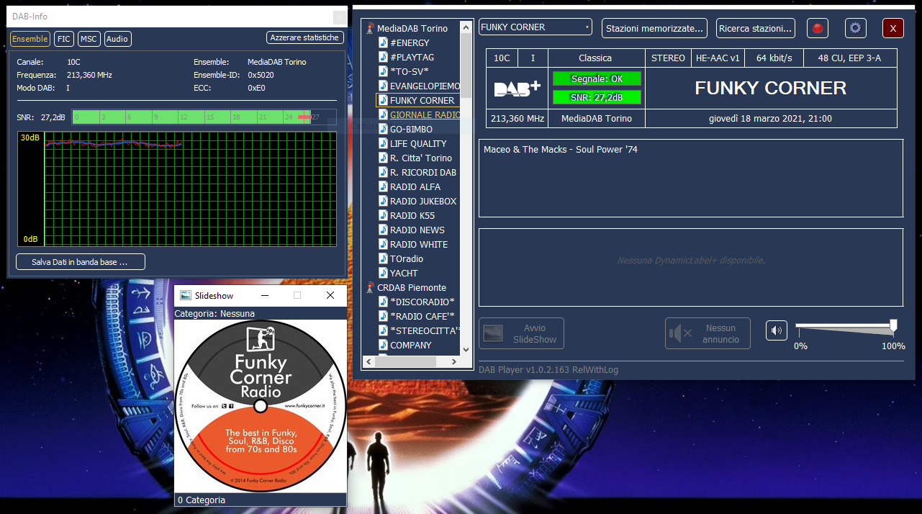Click the music note icon beside #ENERGY
This screenshot has width=922, height=514.
pos(383,42)
